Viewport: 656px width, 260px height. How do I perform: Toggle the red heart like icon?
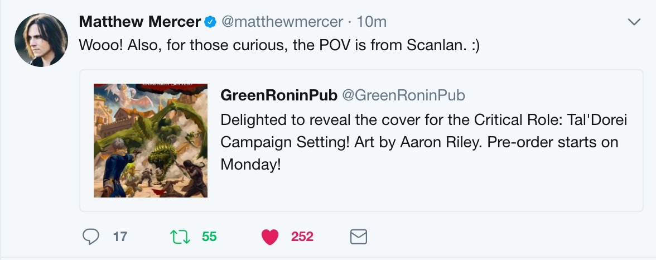[x=270, y=237]
